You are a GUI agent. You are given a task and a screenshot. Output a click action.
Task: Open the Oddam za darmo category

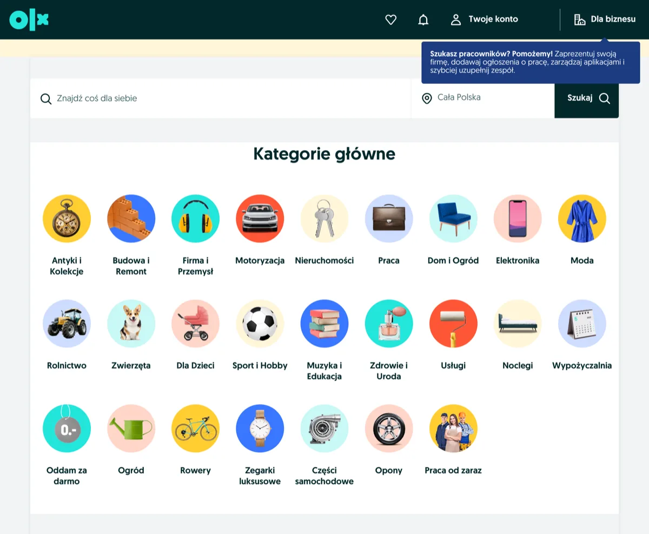point(67,428)
